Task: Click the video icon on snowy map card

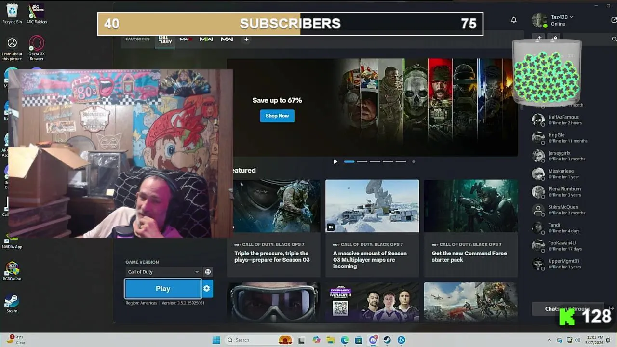Action: [x=331, y=227]
